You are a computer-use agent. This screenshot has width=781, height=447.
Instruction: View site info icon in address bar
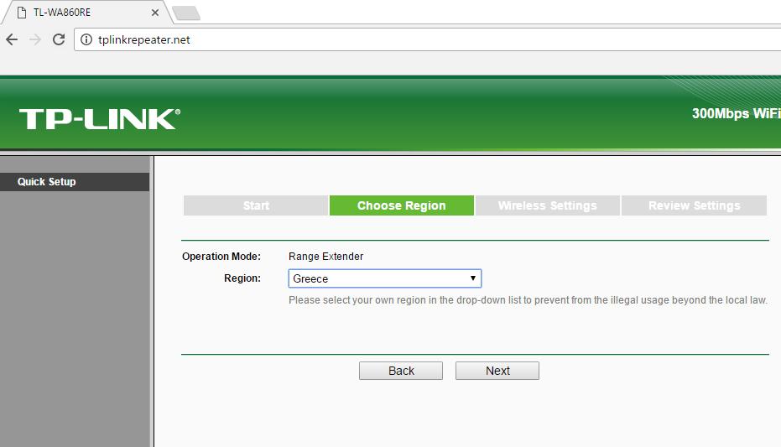coord(86,39)
